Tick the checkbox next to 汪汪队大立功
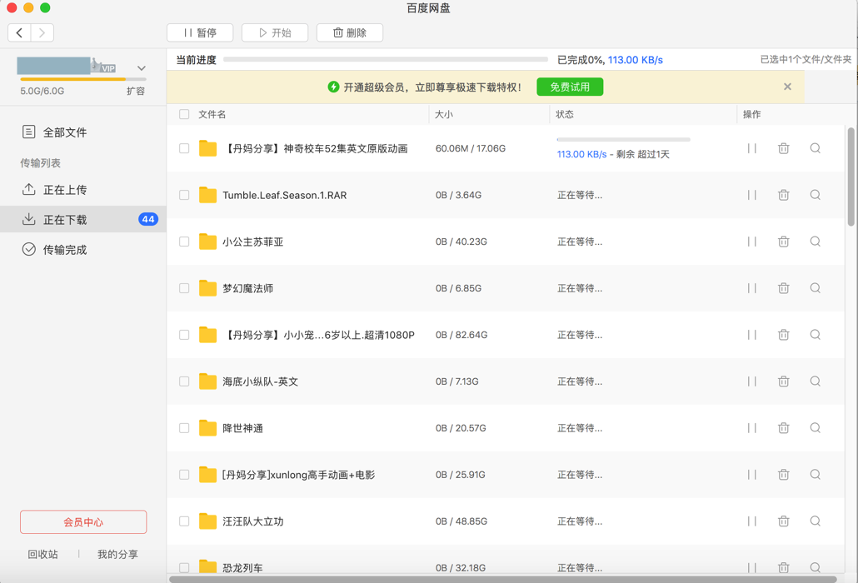This screenshot has width=858, height=583. (184, 521)
